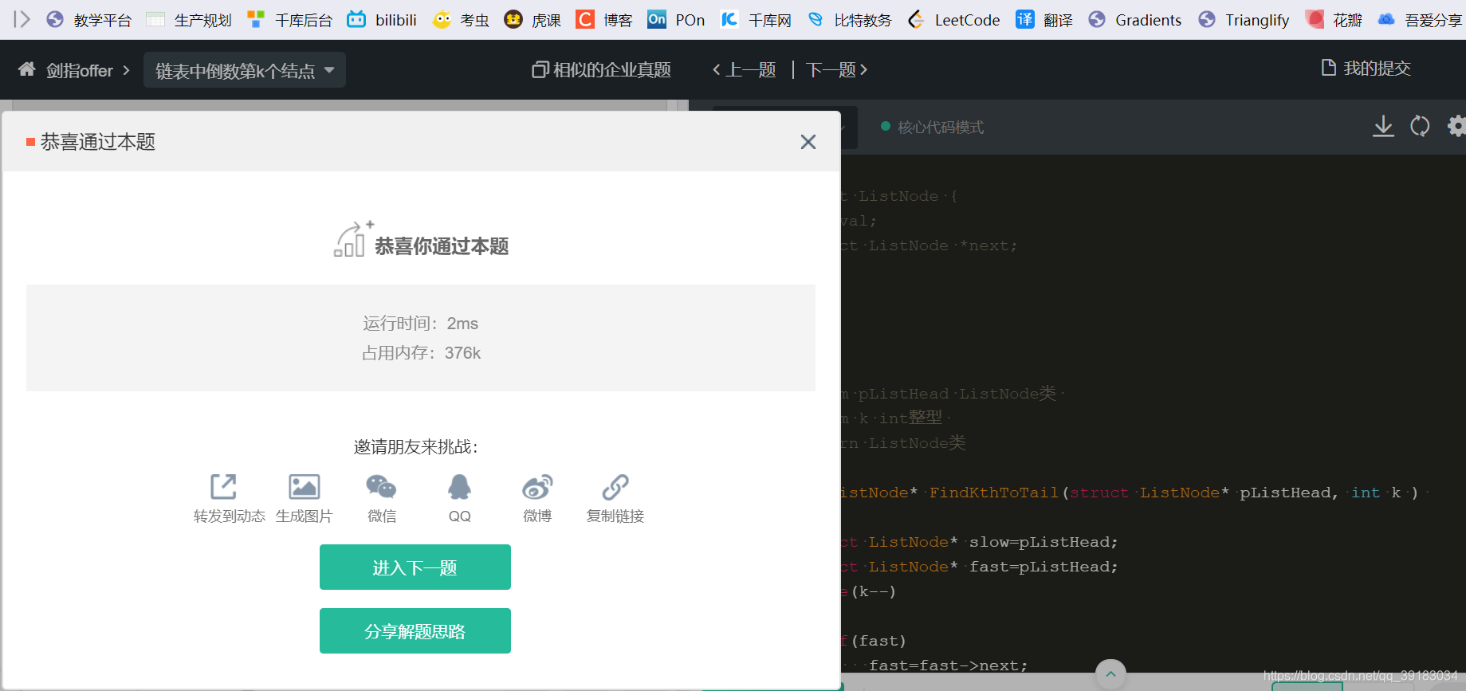Go to previous problem 上一题
1466x691 pixels.
click(745, 70)
